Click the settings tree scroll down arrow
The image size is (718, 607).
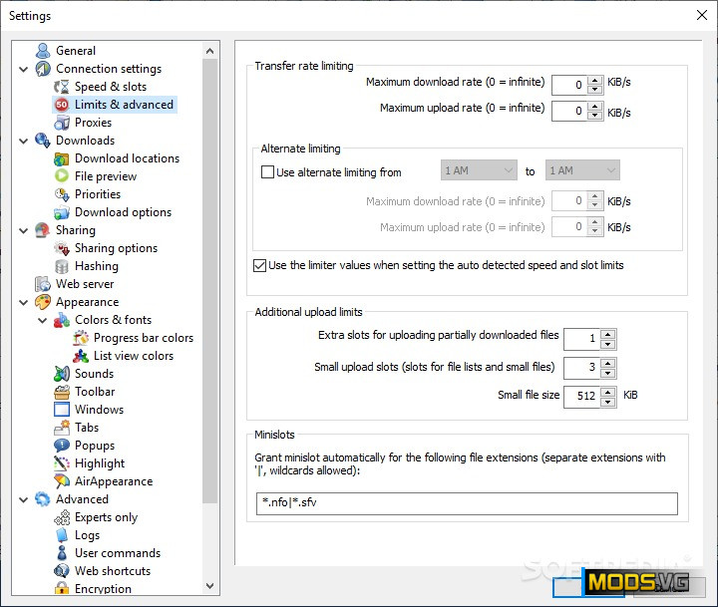click(x=210, y=586)
